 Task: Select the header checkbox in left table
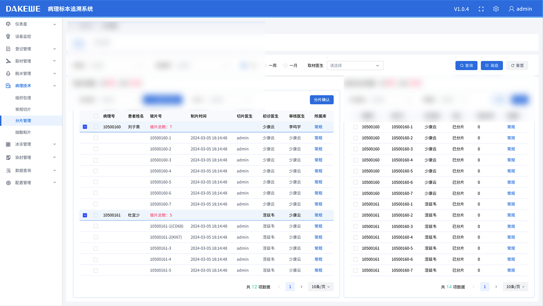(x=96, y=116)
